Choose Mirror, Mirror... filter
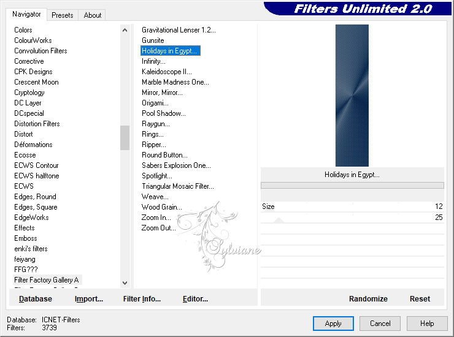Screen dimensions: 454x337 point(162,93)
